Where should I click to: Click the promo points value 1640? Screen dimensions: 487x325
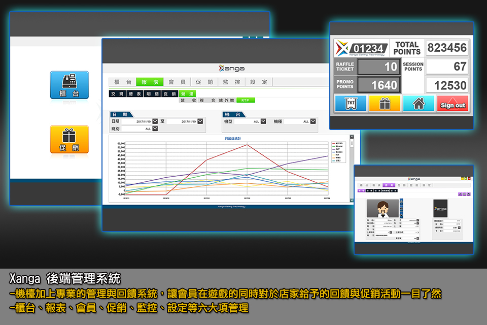click(379, 85)
